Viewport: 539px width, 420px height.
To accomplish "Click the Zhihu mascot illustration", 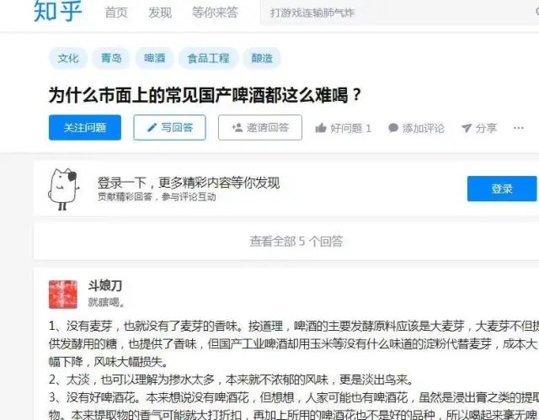I will 63,189.
